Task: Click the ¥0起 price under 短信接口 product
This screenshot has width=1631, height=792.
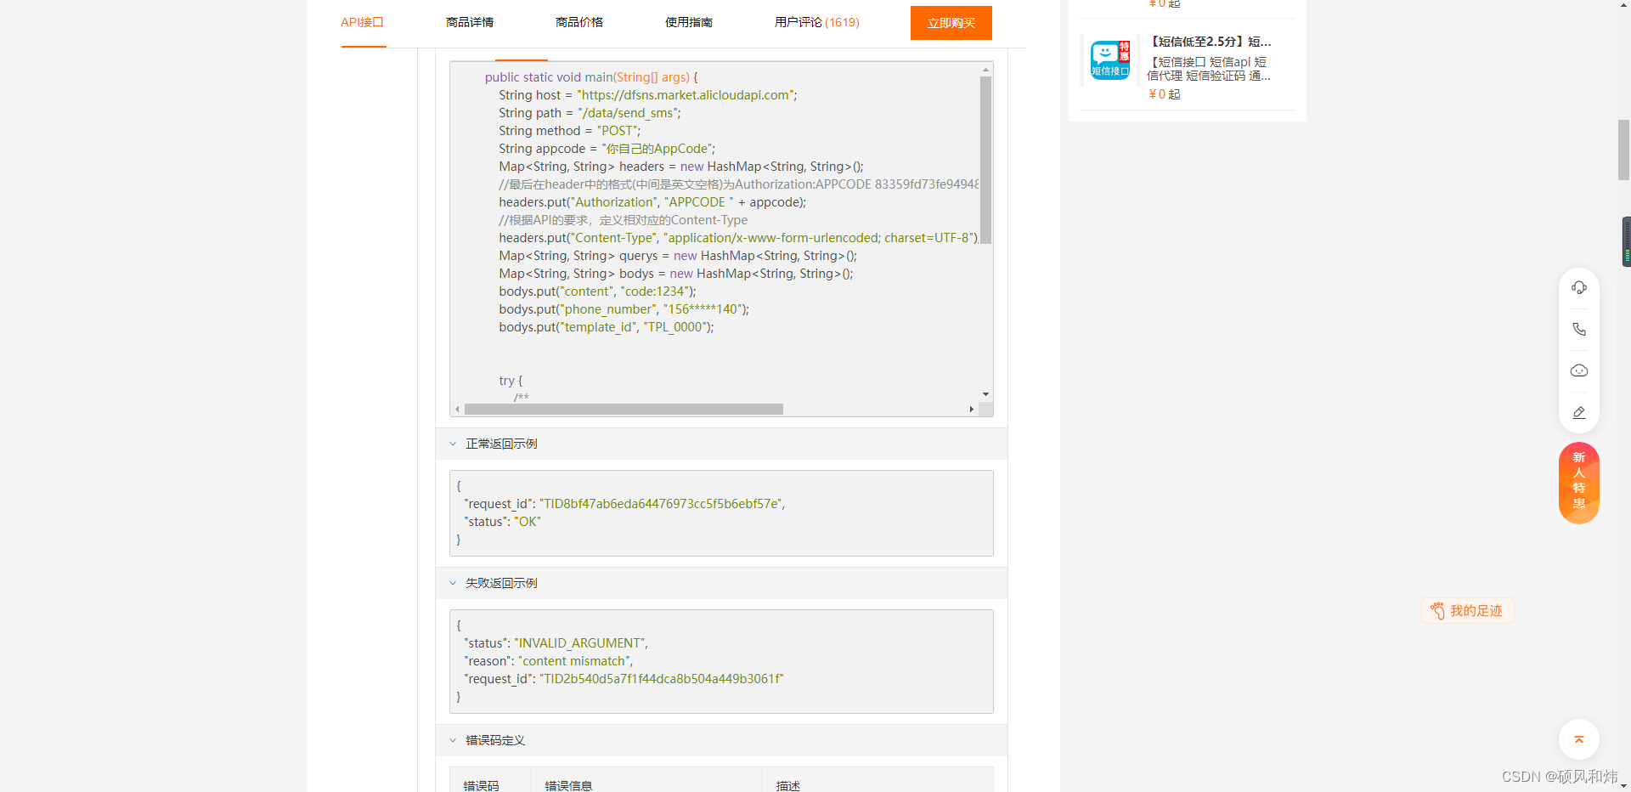Action: (x=1165, y=94)
